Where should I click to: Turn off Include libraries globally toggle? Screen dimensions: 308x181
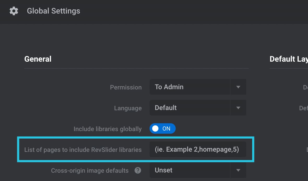pos(162,128)
